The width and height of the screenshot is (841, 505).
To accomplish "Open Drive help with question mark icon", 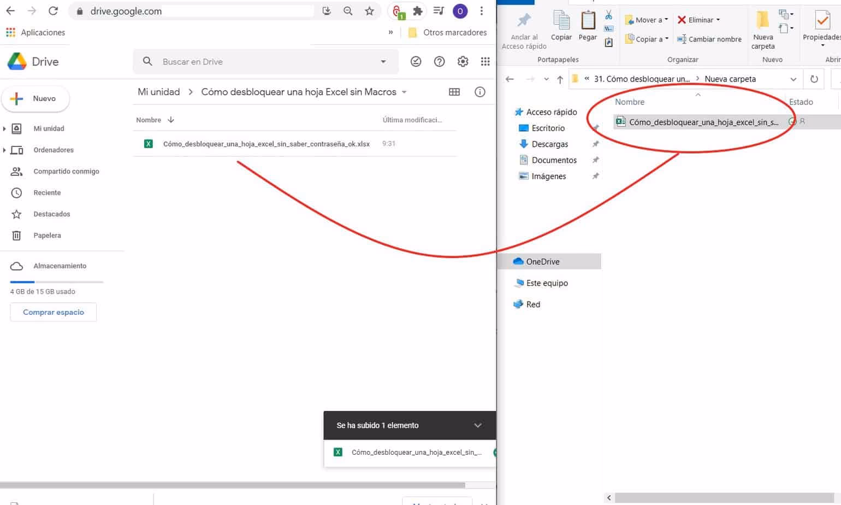I will coord(439,61).
